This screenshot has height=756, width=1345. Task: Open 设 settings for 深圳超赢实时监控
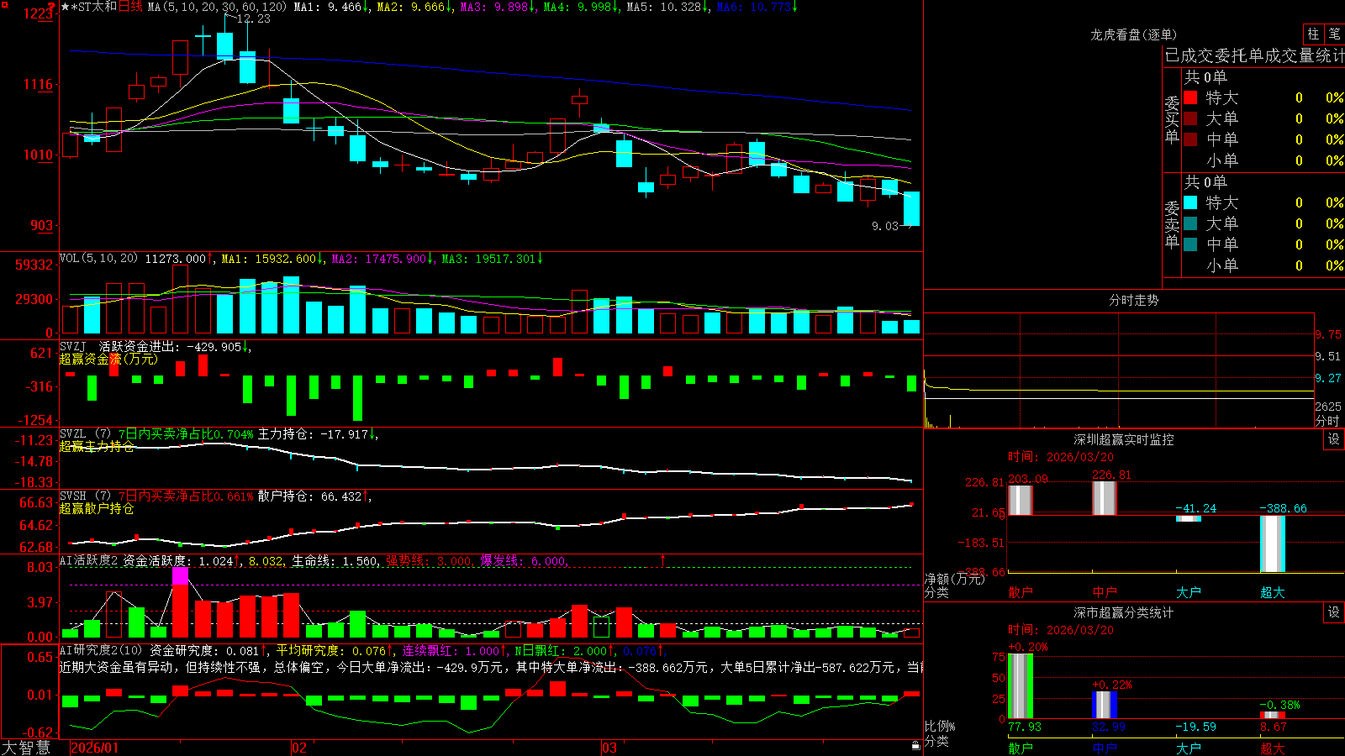pos(1334,439)
